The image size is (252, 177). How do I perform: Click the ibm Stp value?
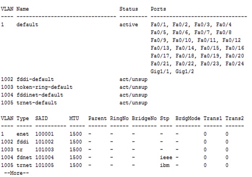[x=165, y=165]
